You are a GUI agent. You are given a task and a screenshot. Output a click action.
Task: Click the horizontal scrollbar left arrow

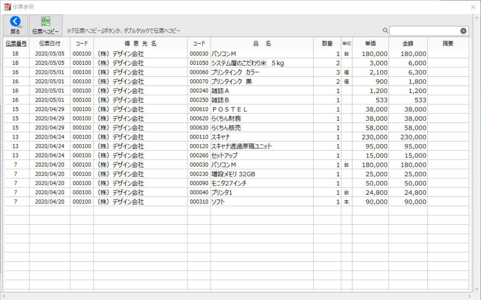click(x=4, y=296)
